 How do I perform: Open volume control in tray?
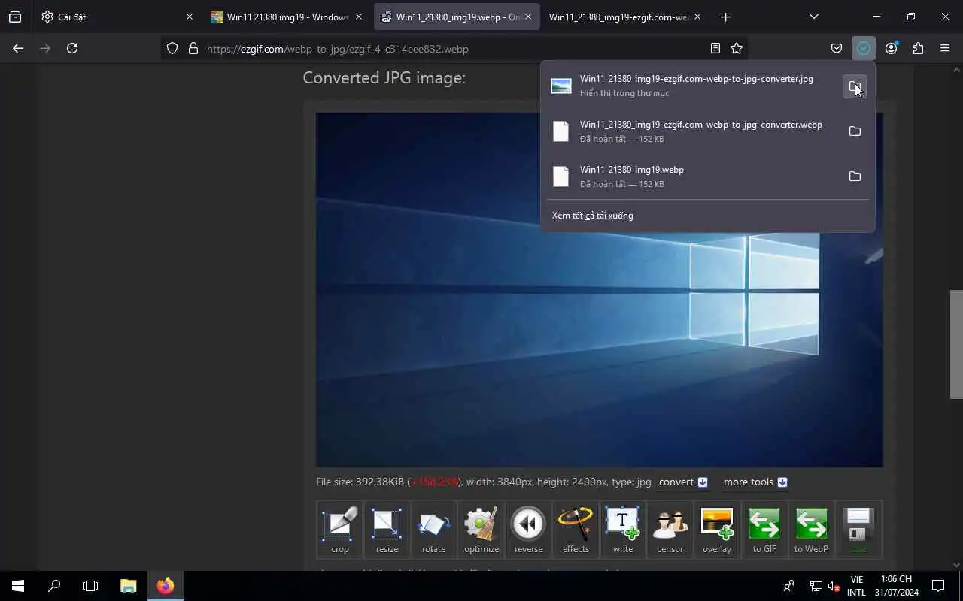[x=834, y=587]
